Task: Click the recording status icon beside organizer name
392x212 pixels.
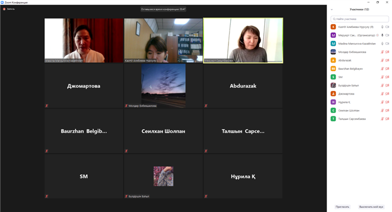Action: tap(377, 35)
